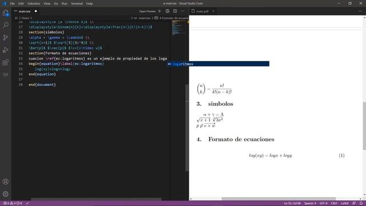Screen dimensions: 366x206
Task: Click 'end{equation}' code line
Action: 42,74
